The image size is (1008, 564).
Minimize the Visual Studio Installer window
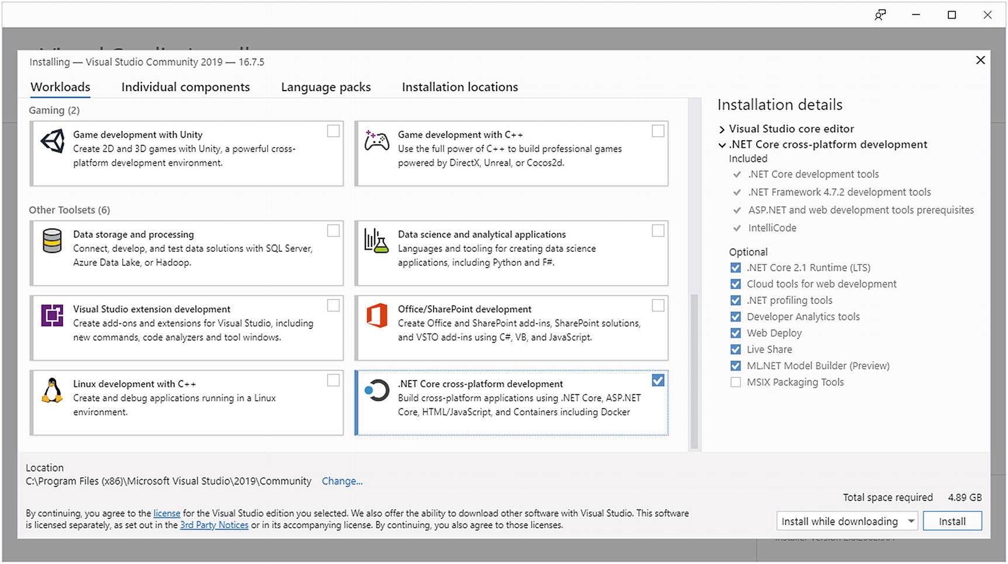click(916, 15)
